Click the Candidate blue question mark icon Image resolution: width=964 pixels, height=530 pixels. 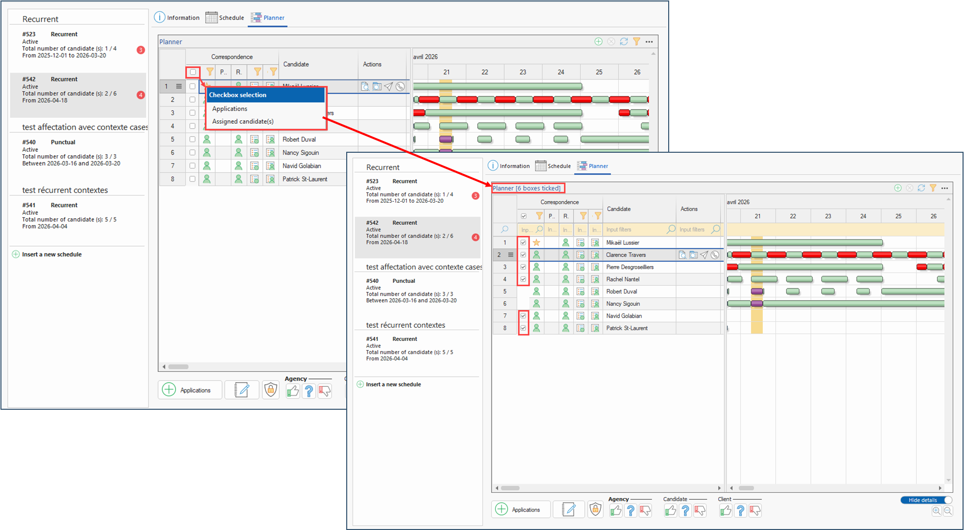[x=685, y=511]
